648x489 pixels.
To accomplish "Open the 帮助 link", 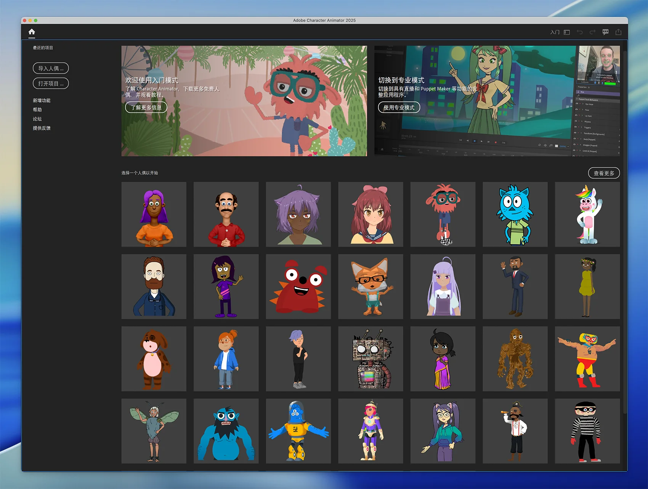I will (37, 110).
